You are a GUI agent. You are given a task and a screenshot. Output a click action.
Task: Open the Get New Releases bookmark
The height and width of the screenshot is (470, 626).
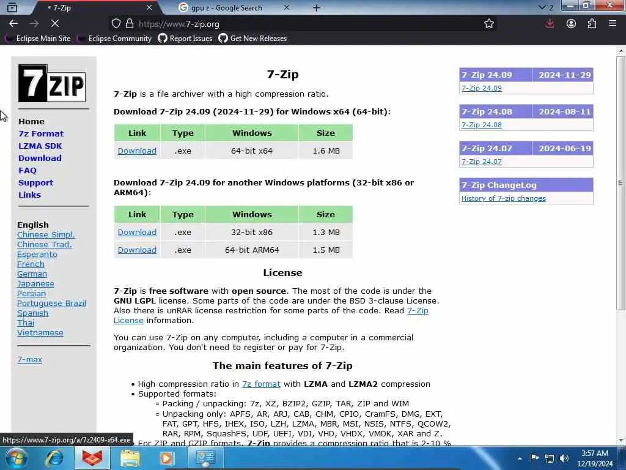252,39
